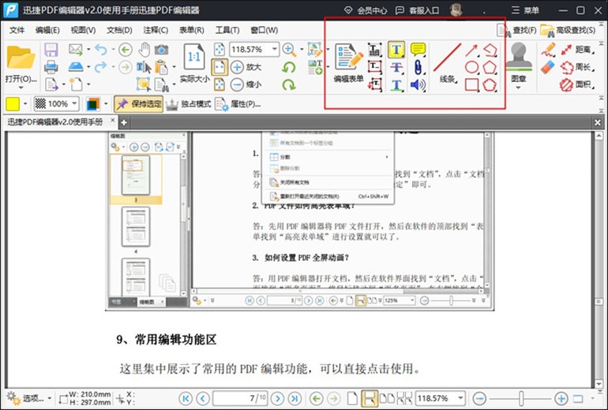Open the 文档(D) menu
The image size is (608, 410).
(119, 30)
